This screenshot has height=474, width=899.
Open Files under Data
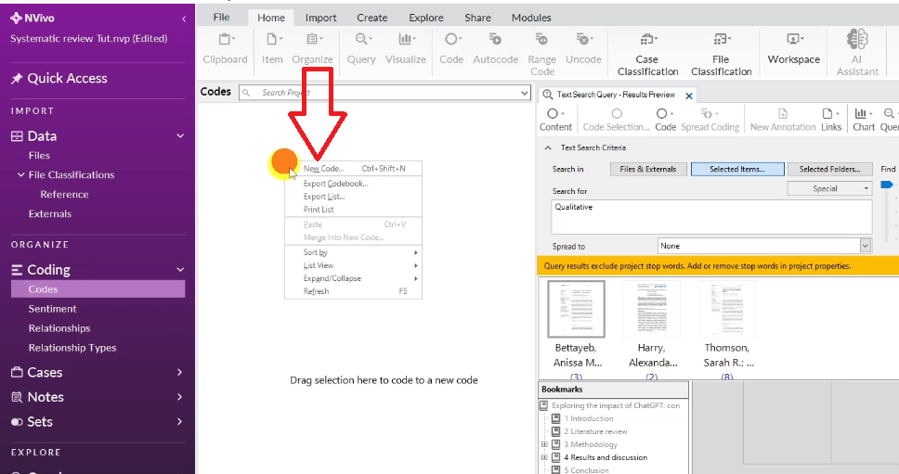coord(39,155)
